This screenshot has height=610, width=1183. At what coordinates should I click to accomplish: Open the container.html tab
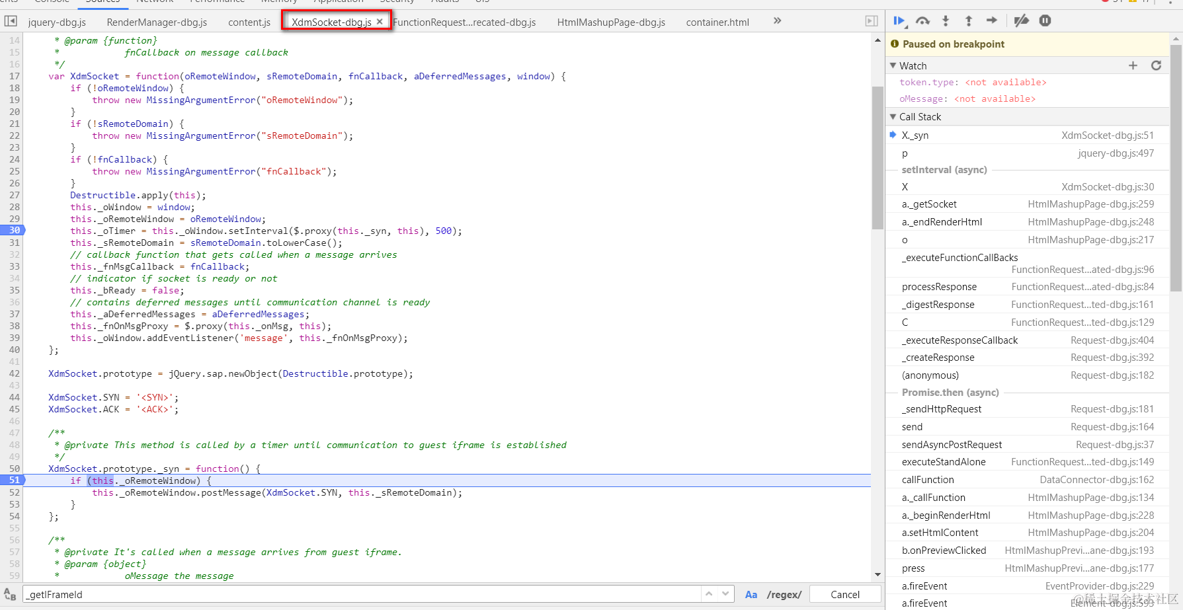tap(717, 22)
